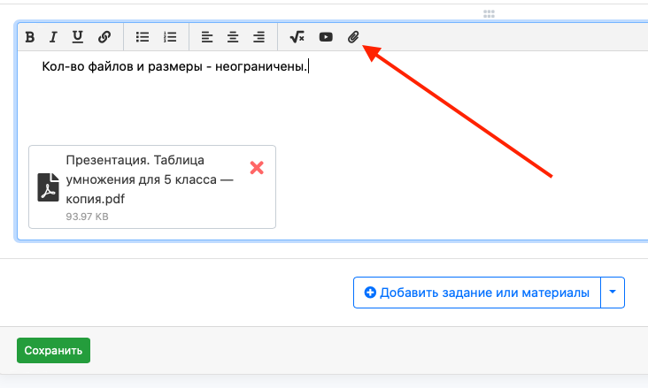Insert a hyperlink via link icon

pos(104,37)
